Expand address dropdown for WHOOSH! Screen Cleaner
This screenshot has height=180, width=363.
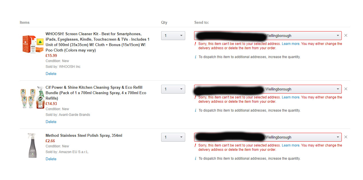(x=268, y=36)
